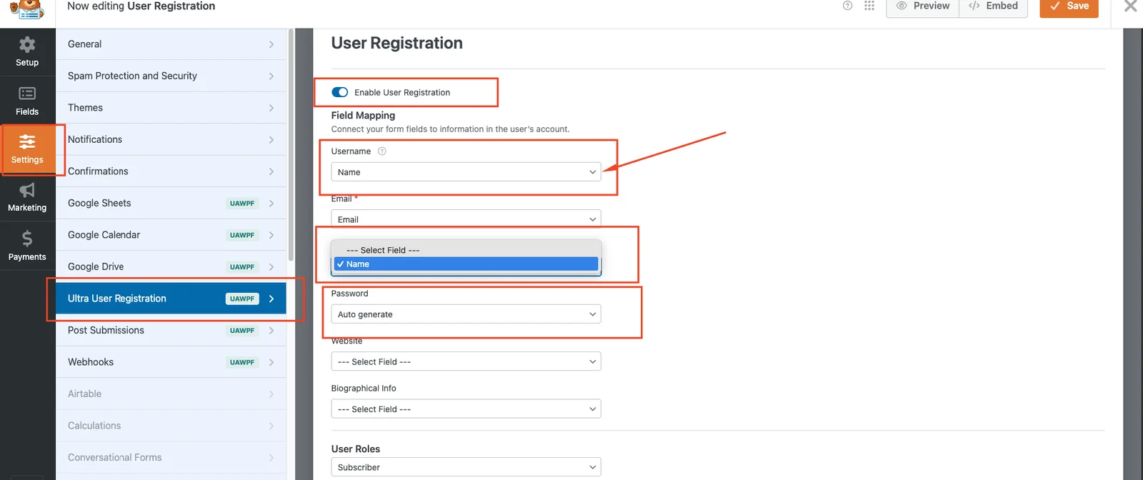Click the Username help tooltip icon
This screenshot has height=480, width=1143.
tap(381, 151)
